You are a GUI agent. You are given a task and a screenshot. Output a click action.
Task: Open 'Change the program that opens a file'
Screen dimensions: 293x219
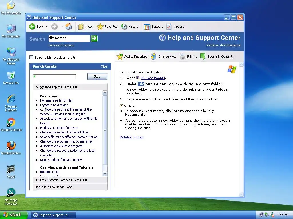(x=66, y=141)
